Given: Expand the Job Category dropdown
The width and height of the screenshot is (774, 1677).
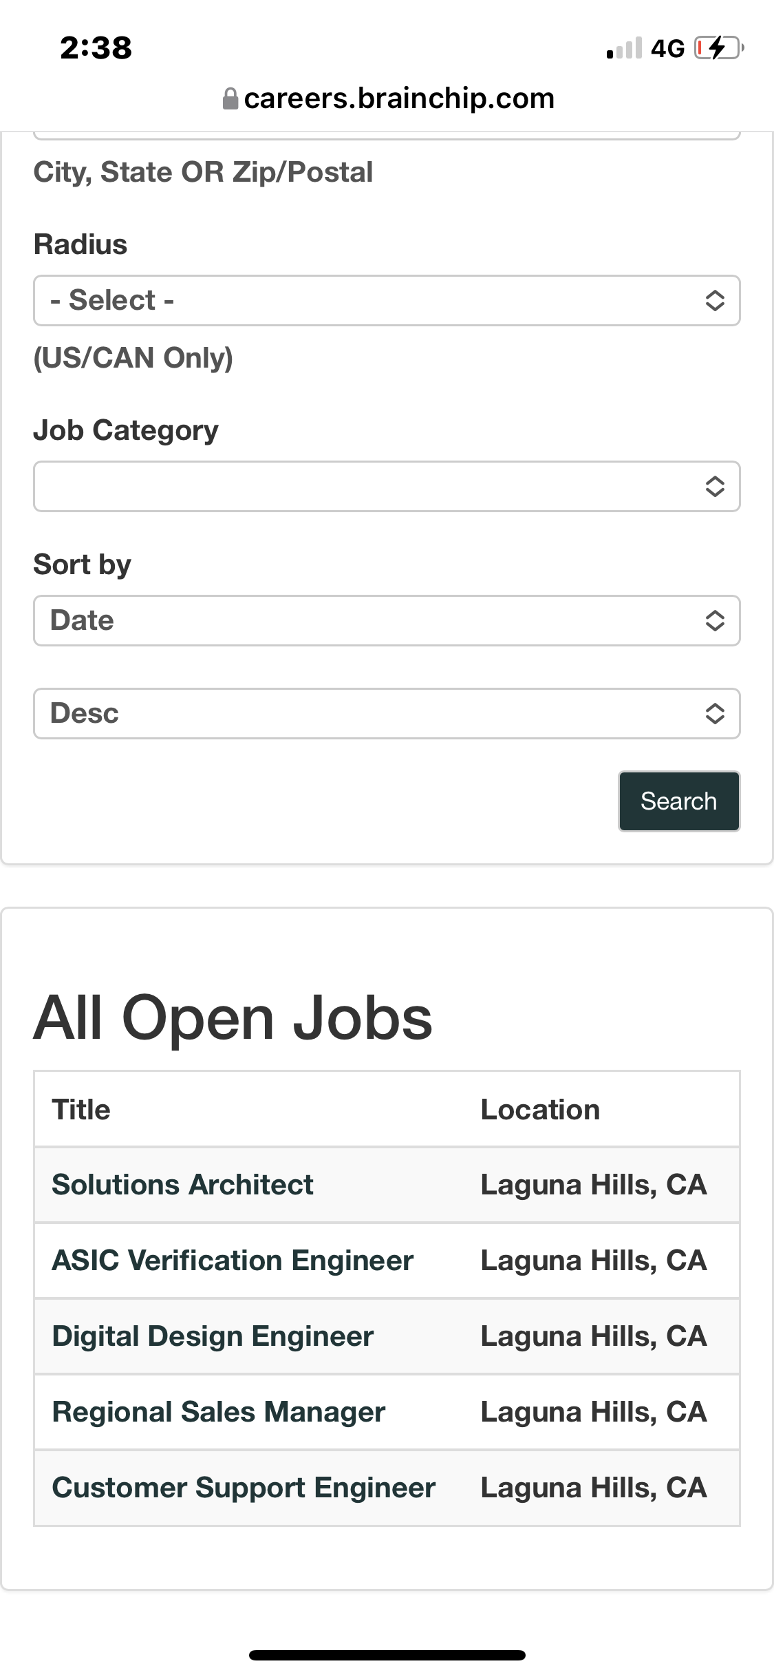Looking at the screenshot, I should (387, 487).
